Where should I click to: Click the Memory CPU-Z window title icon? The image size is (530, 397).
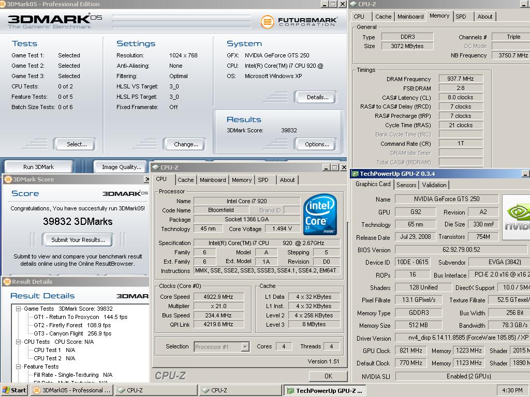tap(353, 4)
